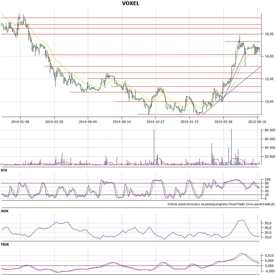Click the 2014-10-27 date label
This screenshot has height=275, width=276.
pyautogui.click(x=156, y=122)
